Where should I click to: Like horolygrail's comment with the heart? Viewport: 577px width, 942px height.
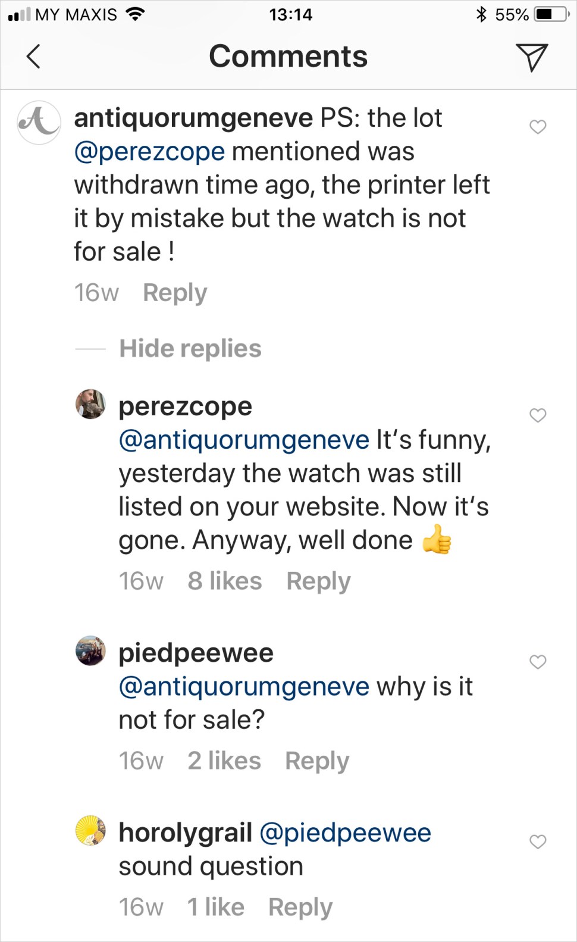coord(538,842)
